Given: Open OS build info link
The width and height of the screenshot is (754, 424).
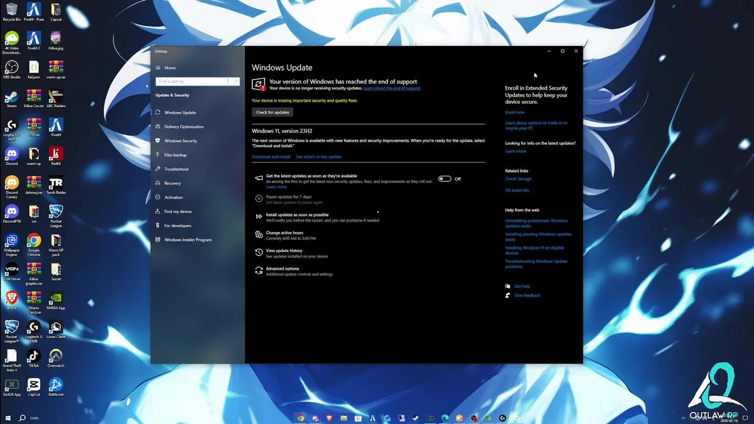Looking at the screenshot, I should [517, 190].
